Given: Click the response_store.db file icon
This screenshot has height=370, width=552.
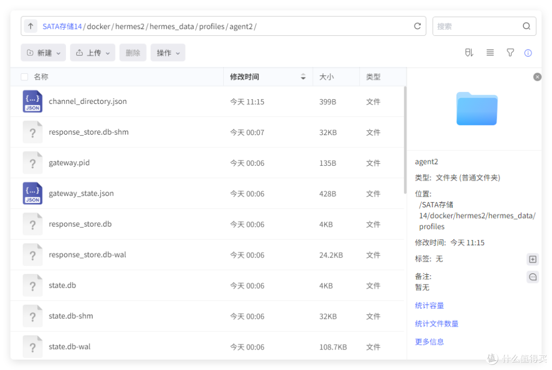Looking at the screenshot, I should pyautogui.click(x=32, y=224).
